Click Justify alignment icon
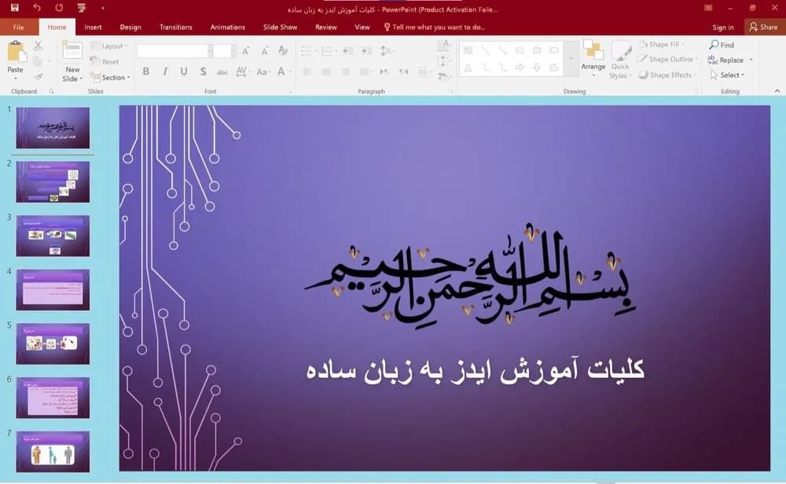 [366, 71]
